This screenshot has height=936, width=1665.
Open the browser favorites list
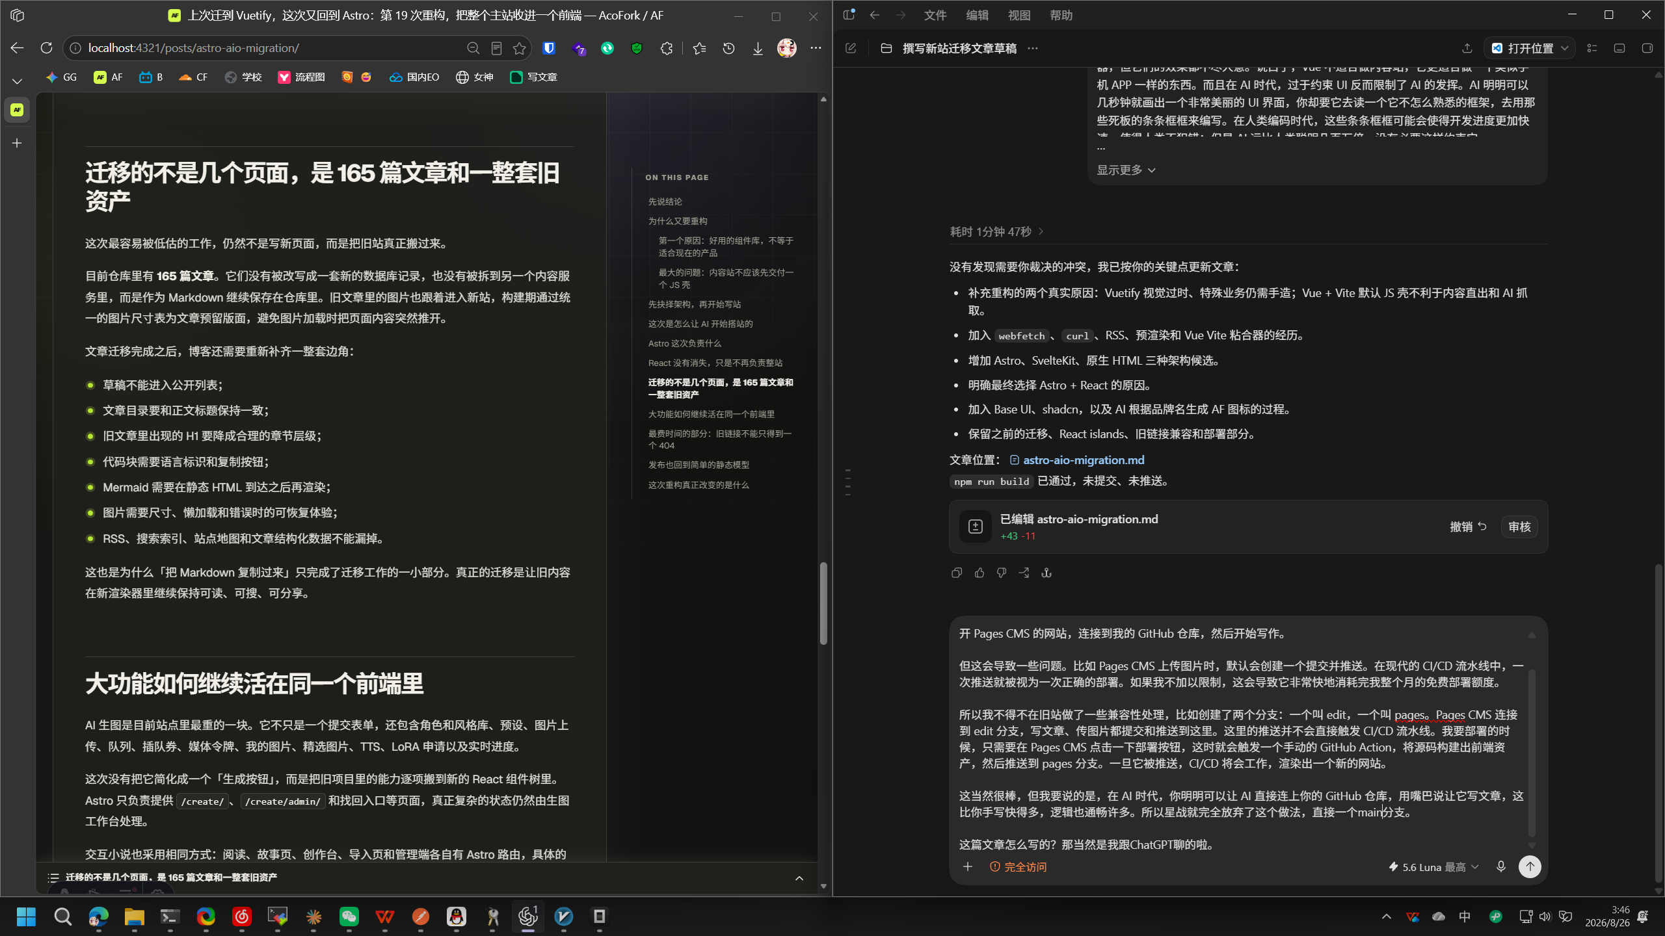(699, 48)
